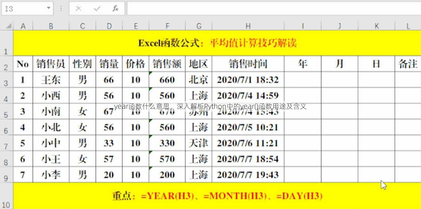This screenshot has width=421, height=209.
Task: Select column J header
Action: click(x=340, y=26)
